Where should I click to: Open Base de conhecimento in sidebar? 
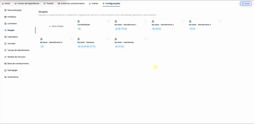(x=16, y=63)
